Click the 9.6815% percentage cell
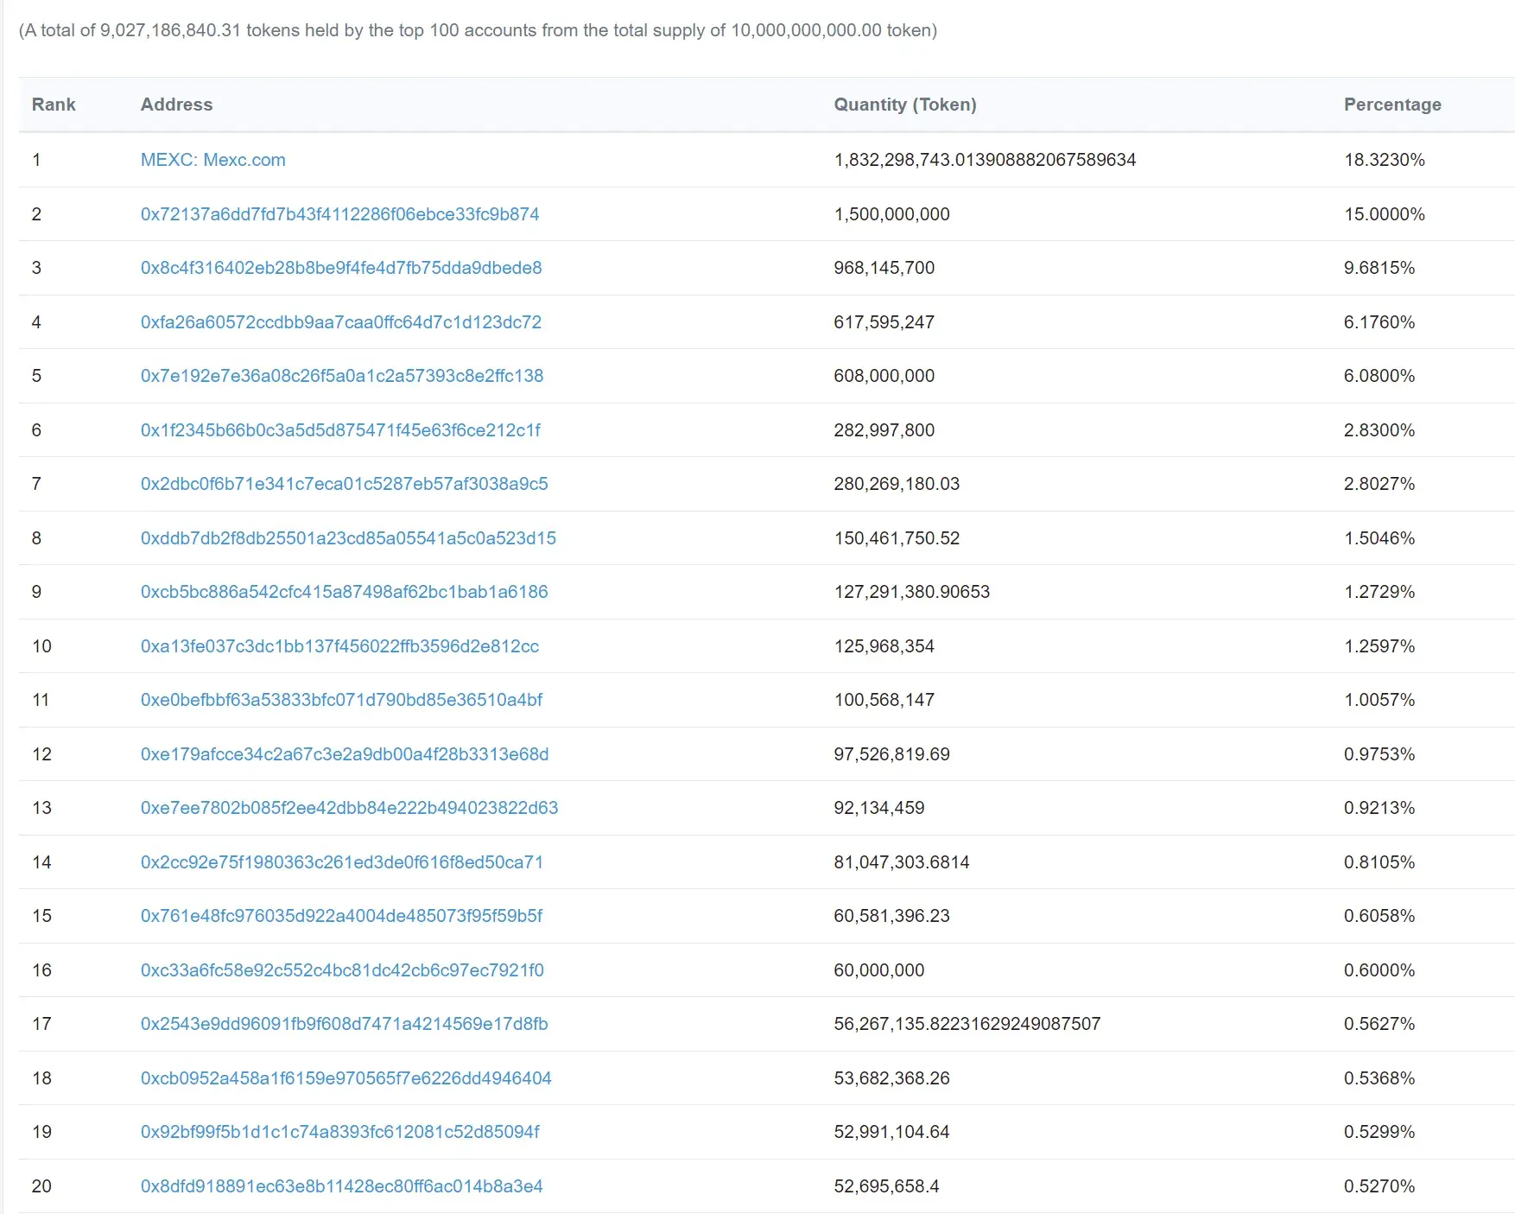 click(x=1379, y=268)
